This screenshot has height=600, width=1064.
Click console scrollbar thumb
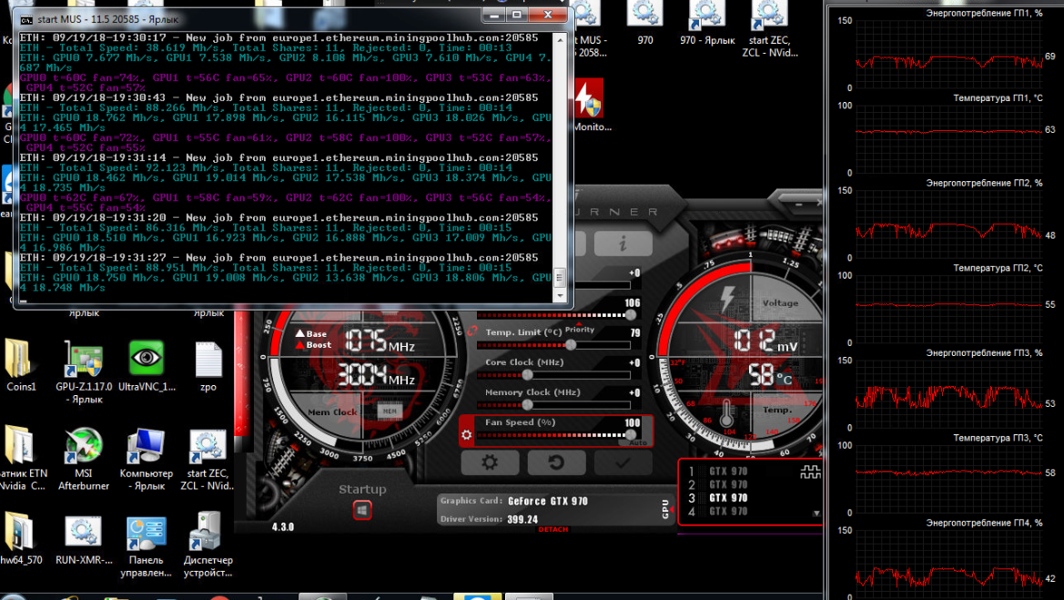(560, 277)
